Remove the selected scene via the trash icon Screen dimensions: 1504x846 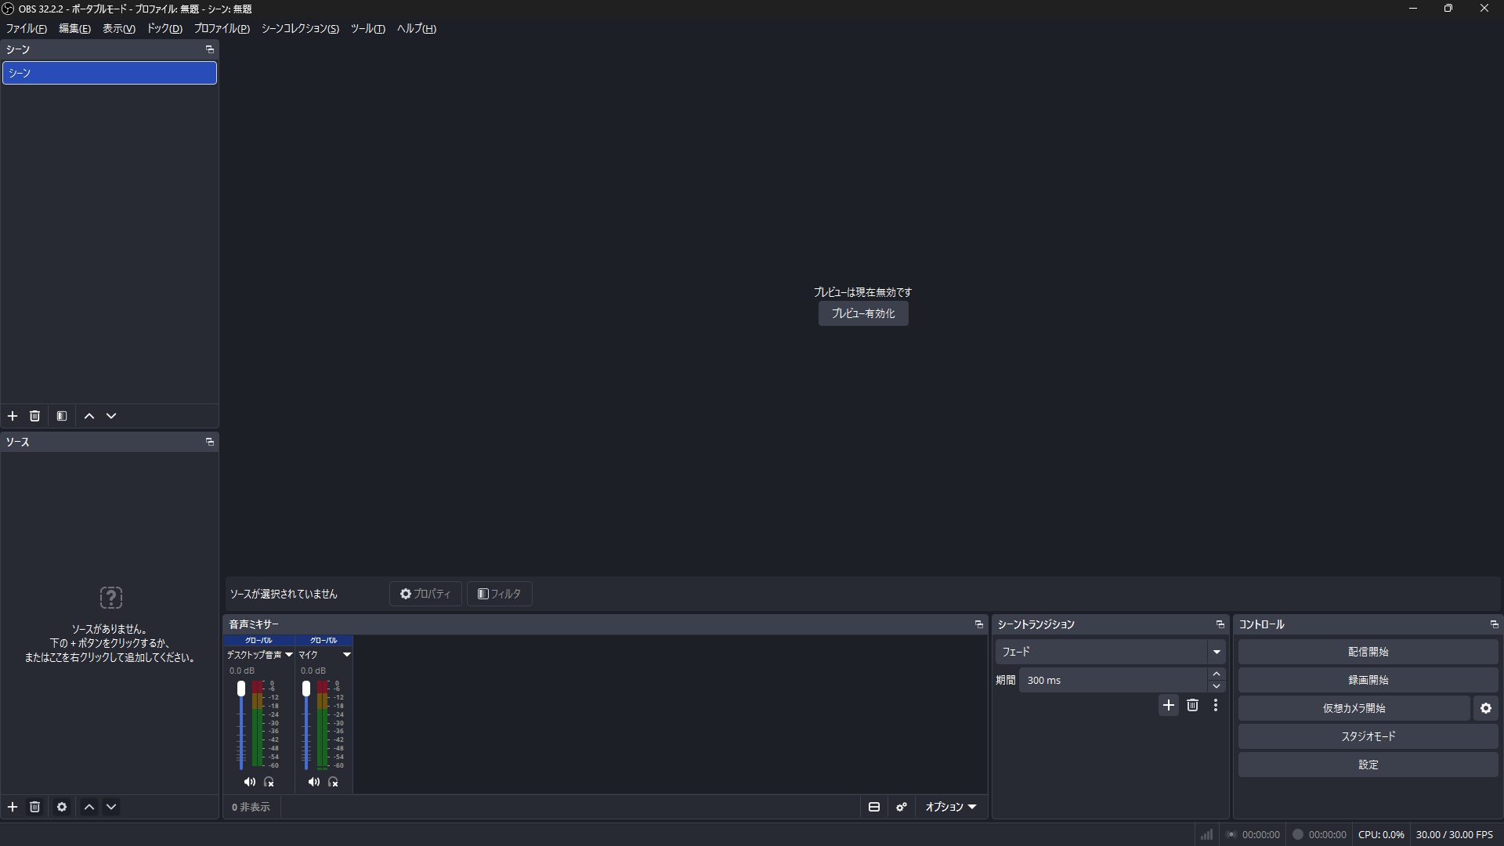pyautogui.click(x=34, y=416)
